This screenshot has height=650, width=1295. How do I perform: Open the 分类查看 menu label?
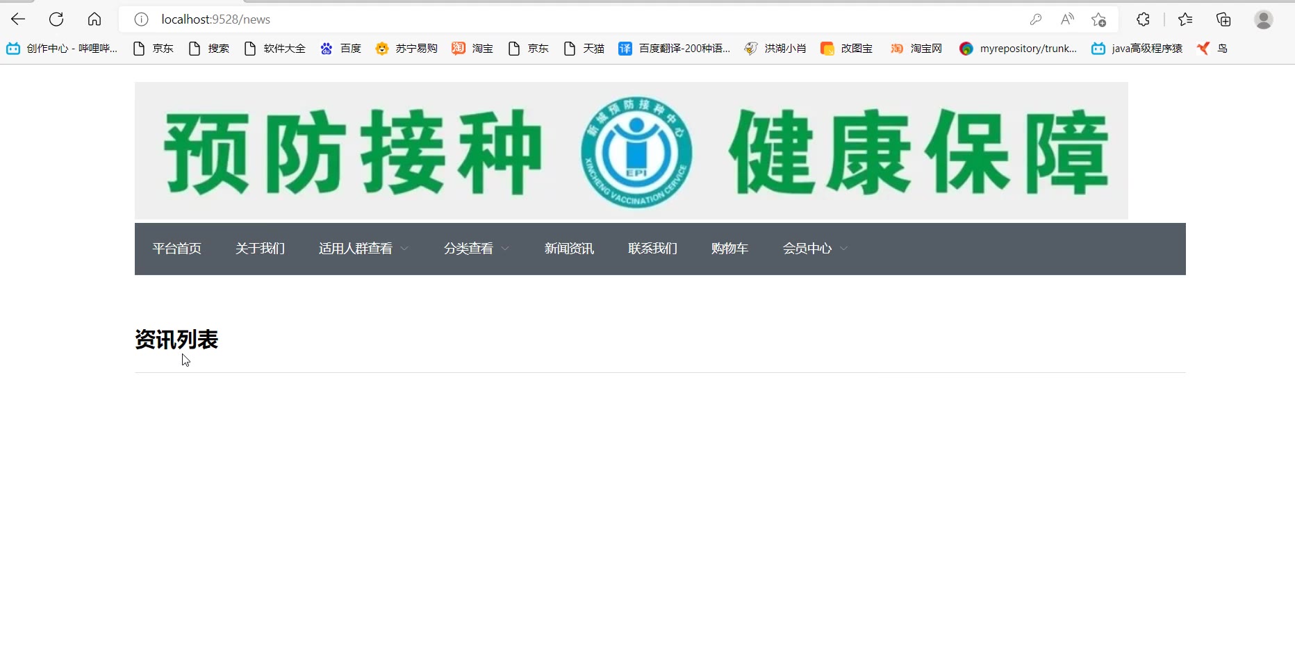[468, 249]
